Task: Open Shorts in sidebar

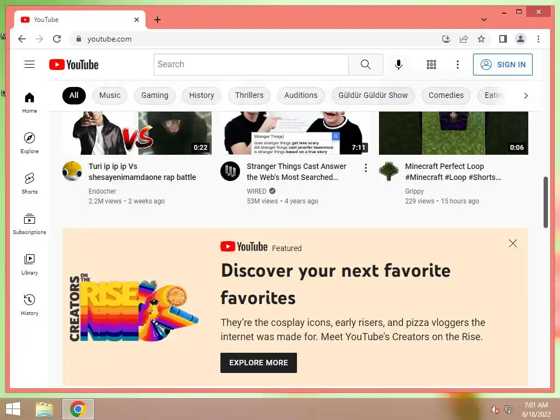Action: point(30,184)
